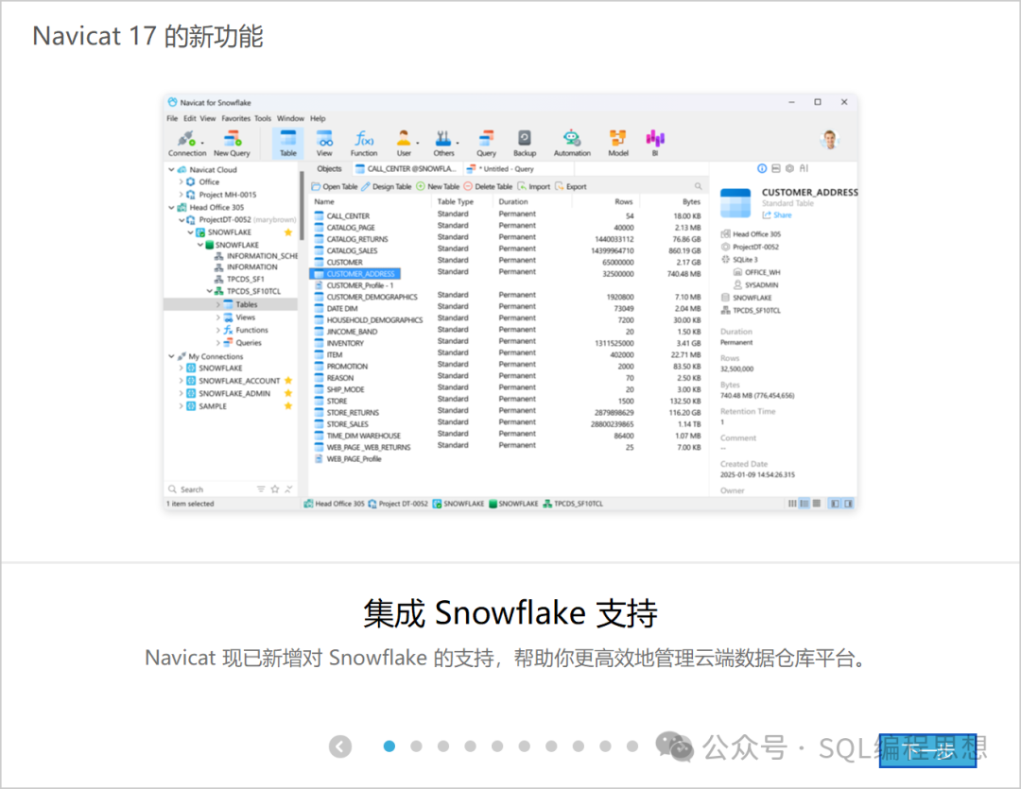The width and height of the screenshot is (1021, 789).
Task: Click the user avatar in toolbar
Action: 830,139
